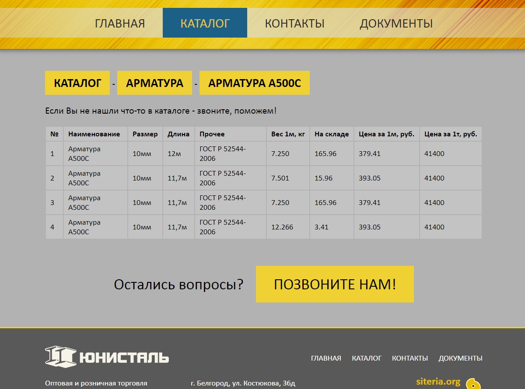Open the siteria.org link in footer
Image resolution: width=525 pixels, height=389 pixels.
click(x=438, y=382)
